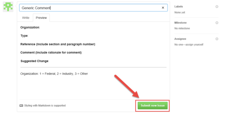
Task: Open the Milestone gear menu
Action: [x=217, y=23]
